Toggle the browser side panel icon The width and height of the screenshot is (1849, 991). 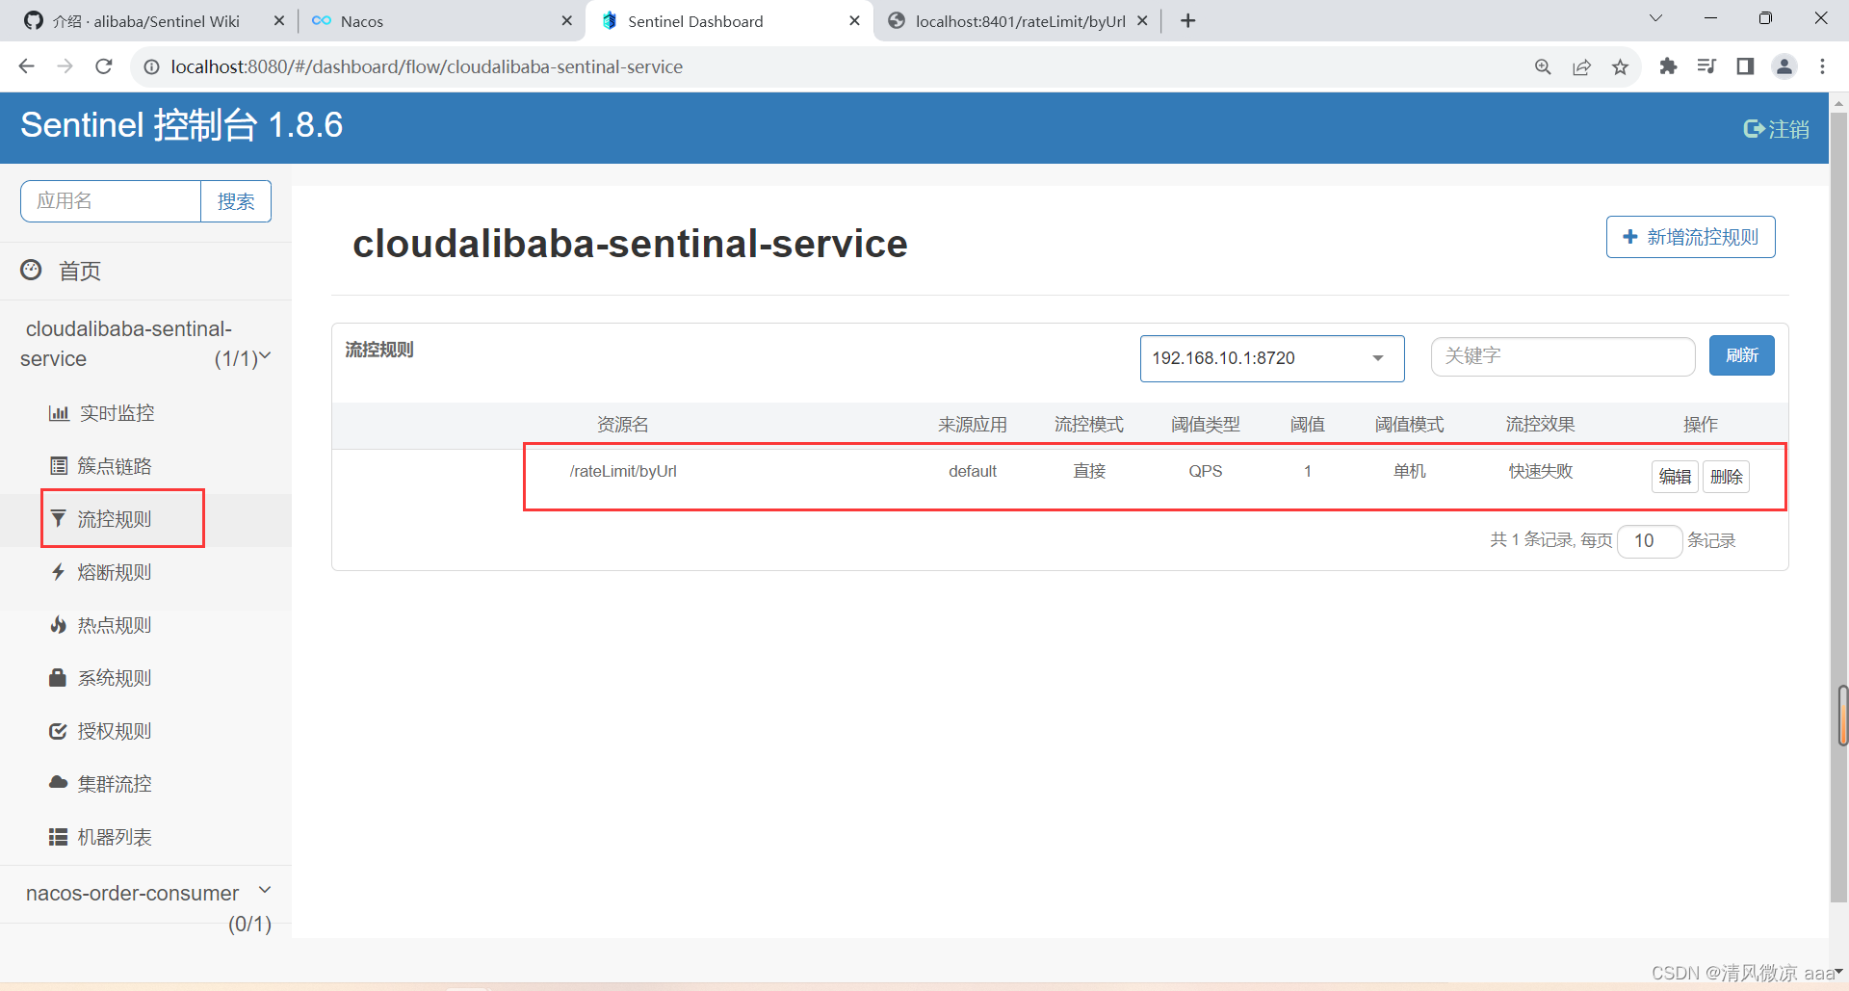click(1745, 66)
